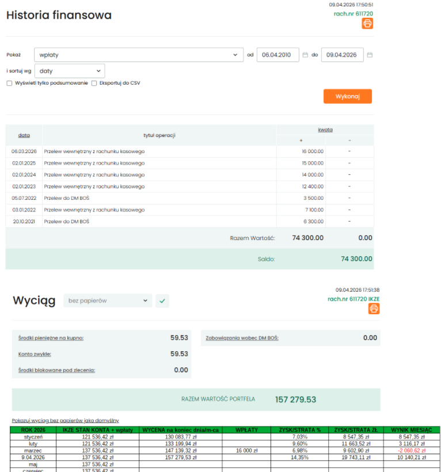
Task: Click the '16 000 zł' WPŁATY cell
Action: coord(246,451)
